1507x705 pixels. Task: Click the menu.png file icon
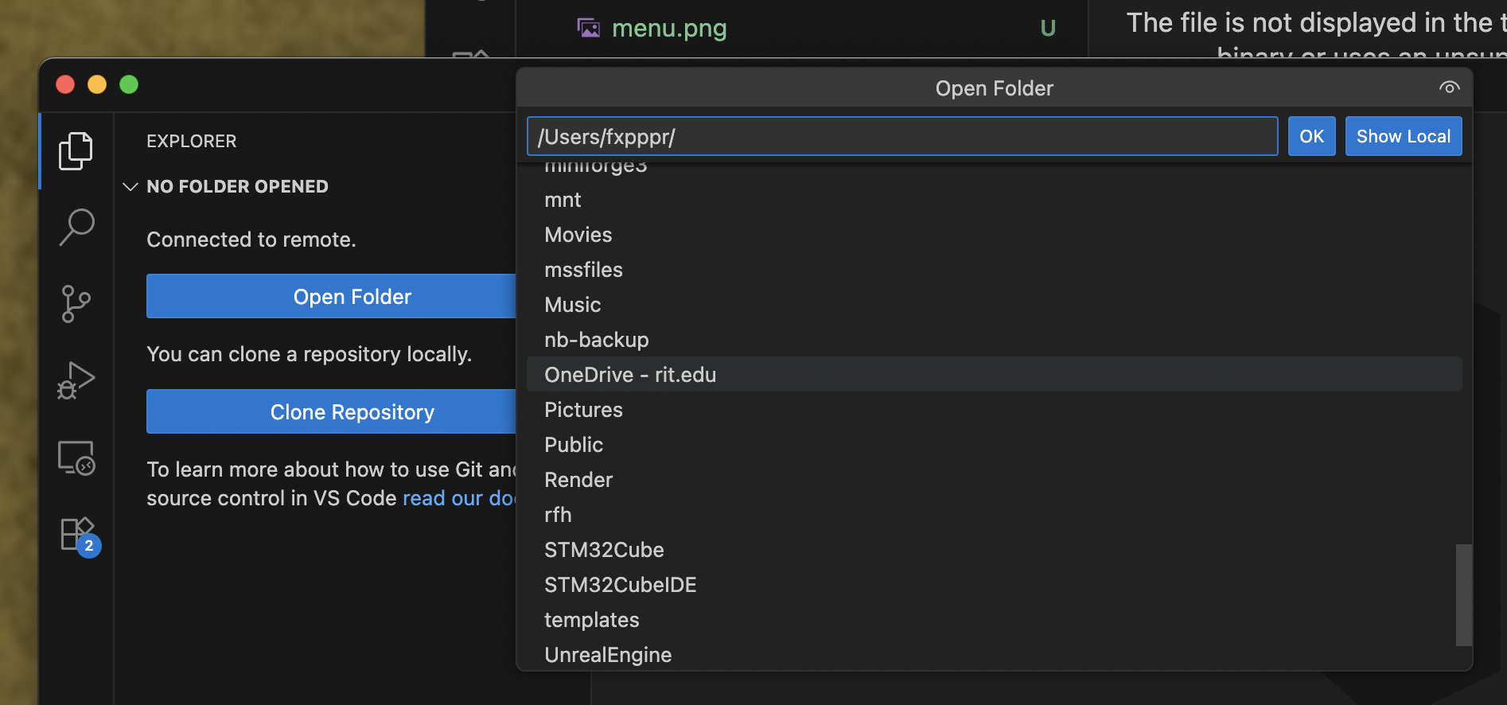pyautogui.click(x=588, y=29)
